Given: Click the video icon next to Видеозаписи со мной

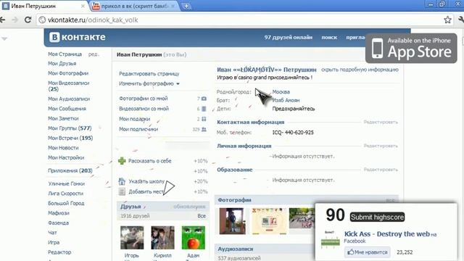Looking at the screenshot, I should (x=204, y=109).
